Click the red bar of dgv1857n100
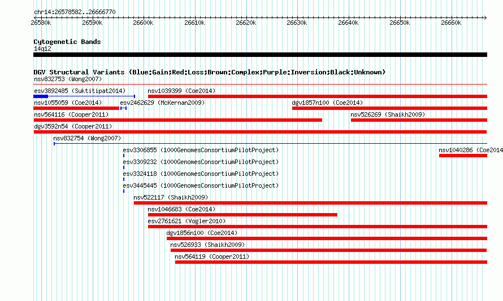The height and width of the screenshot is (301, 503). pos(390,108)
